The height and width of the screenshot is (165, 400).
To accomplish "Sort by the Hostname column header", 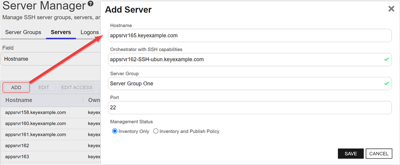I will pyautogui.click(x=19, y=100).
